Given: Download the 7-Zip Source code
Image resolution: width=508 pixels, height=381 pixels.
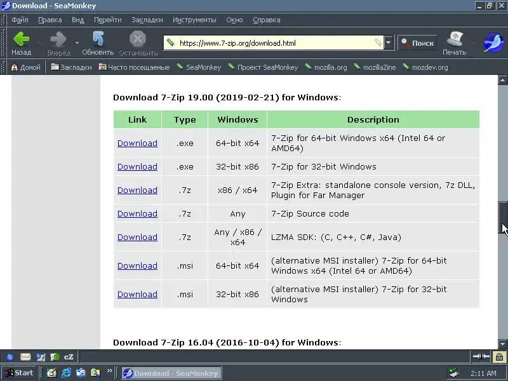Looking at the screenshot, I should pos(137,214).
